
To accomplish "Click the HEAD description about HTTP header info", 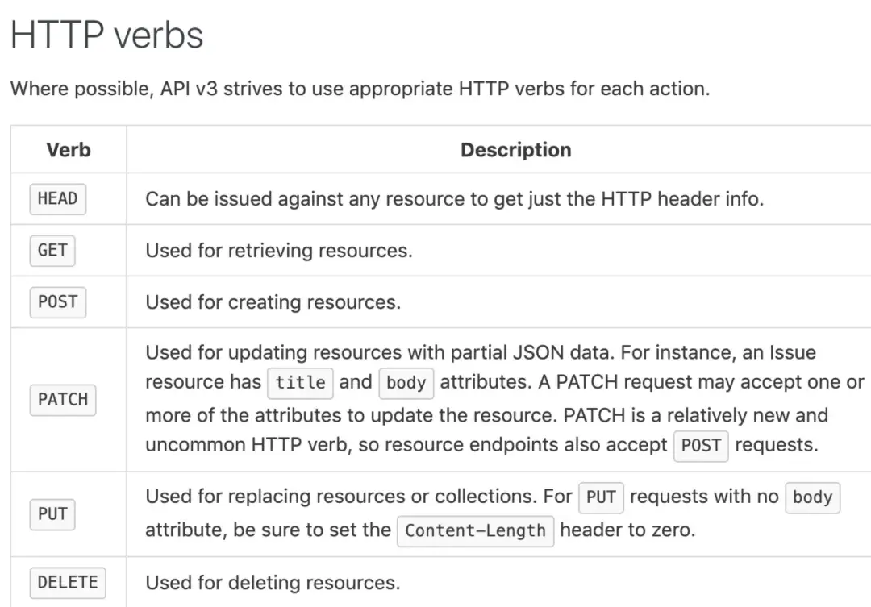I will point(454,198).
